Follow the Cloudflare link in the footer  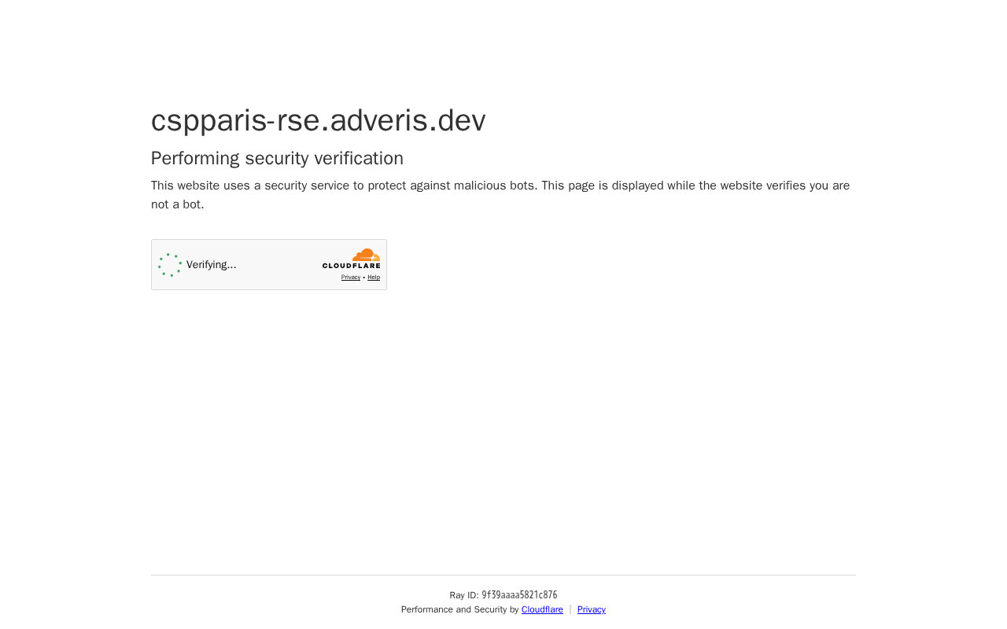[x=542, y=609]
